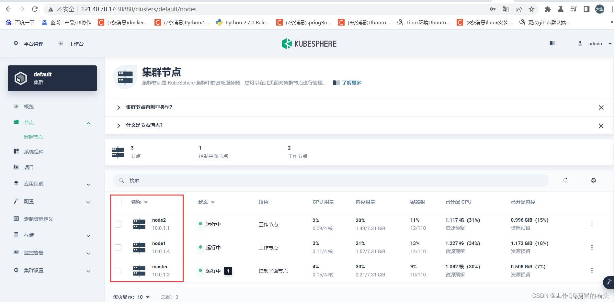This screenshot has width=614, height=302.
Task: Open 概览 overview in sidebar
Action: click(x=28, y=106)
